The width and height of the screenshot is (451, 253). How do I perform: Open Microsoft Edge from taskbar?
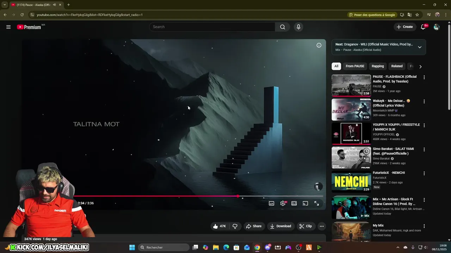click(x=226, y=247)
